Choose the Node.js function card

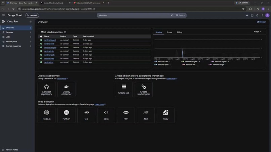tap(46, 115)
